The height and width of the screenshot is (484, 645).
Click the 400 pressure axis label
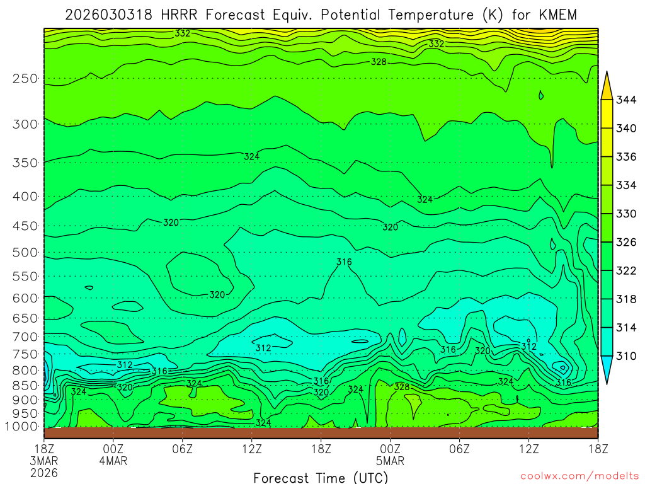(x=25, y=197)
